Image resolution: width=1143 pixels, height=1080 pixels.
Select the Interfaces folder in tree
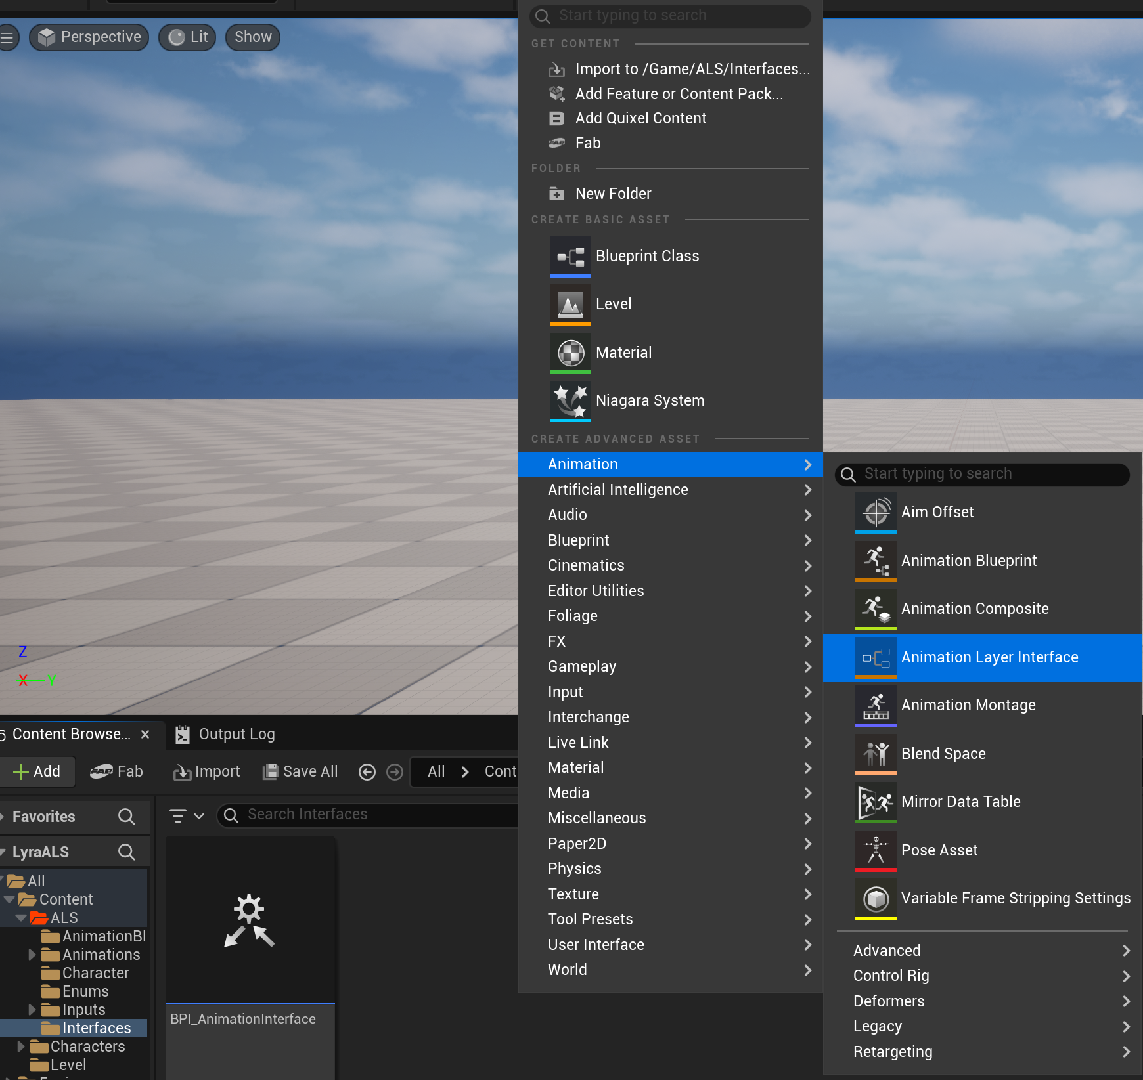point(96,1028)
